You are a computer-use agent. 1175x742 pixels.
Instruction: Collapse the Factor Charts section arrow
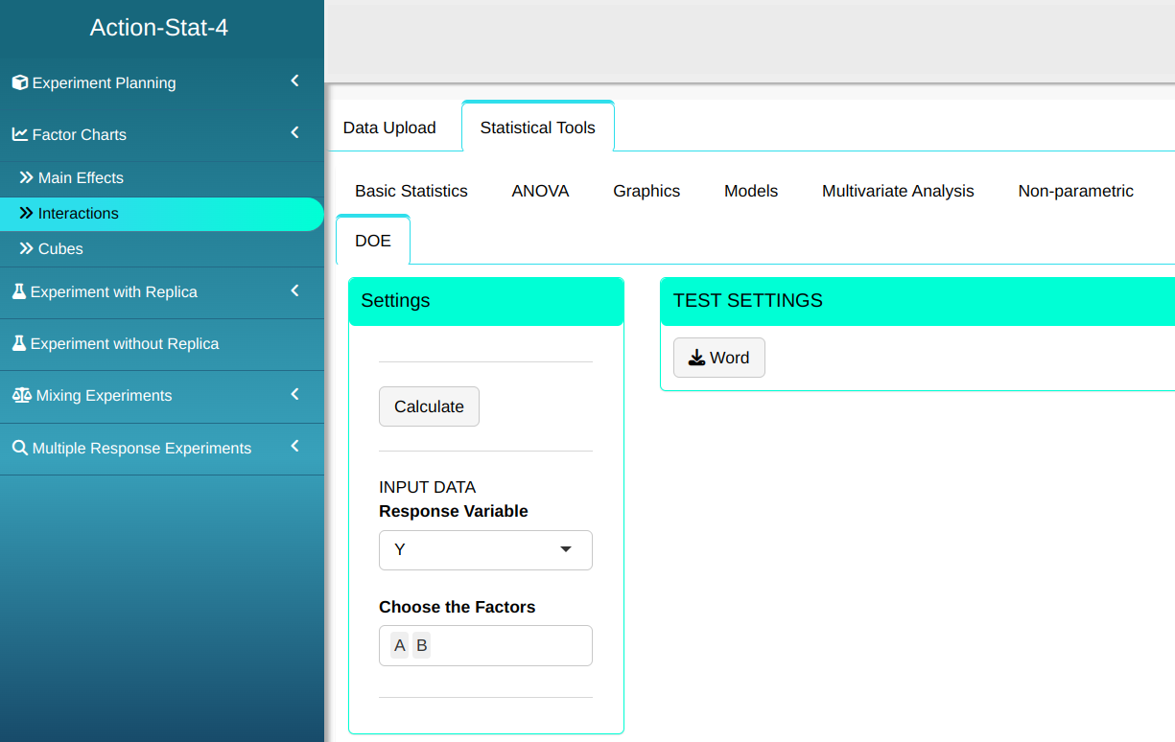pyautogui.click(x=295, y=133)
